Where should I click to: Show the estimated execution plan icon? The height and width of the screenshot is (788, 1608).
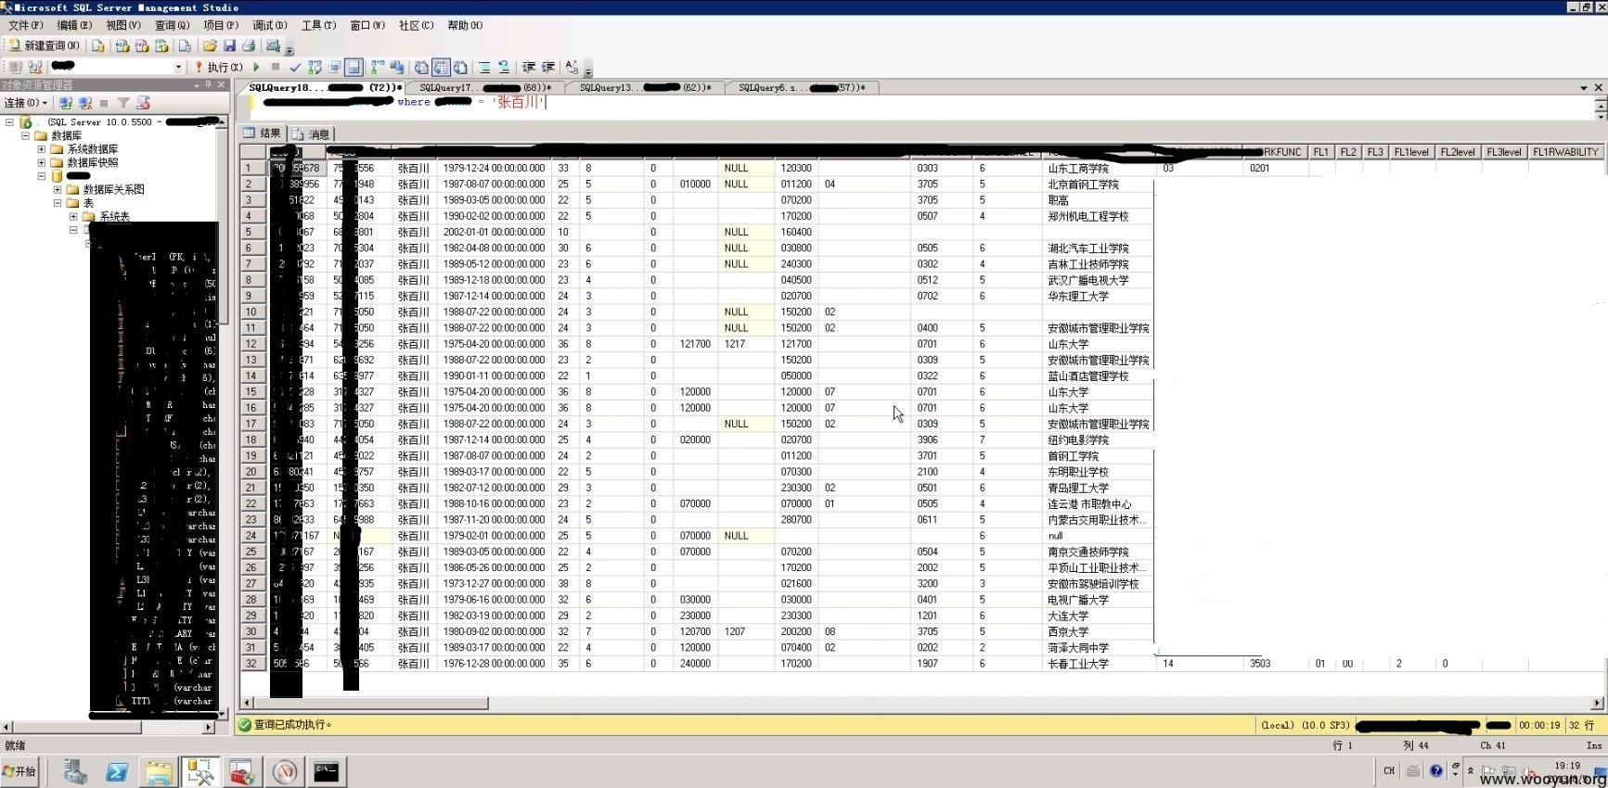[x=315, y=67]
